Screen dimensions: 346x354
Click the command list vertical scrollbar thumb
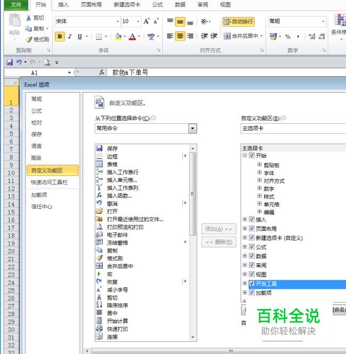pyautogui.click(x=193, y=194)
